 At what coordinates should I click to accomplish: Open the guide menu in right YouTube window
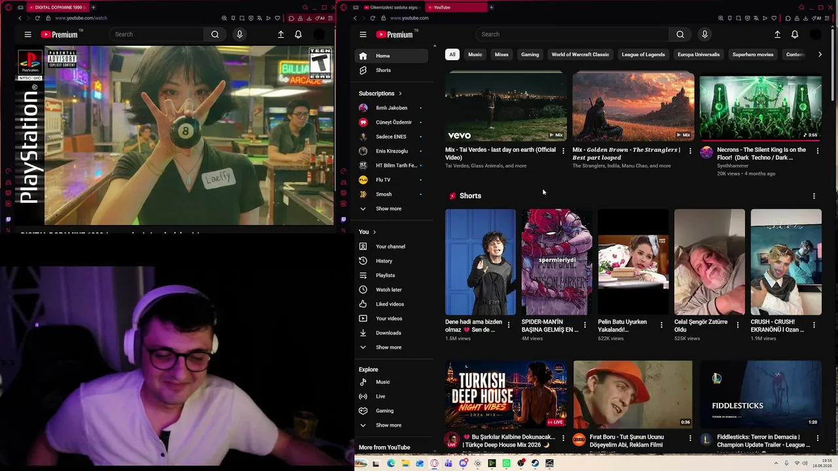click(363, 35)
